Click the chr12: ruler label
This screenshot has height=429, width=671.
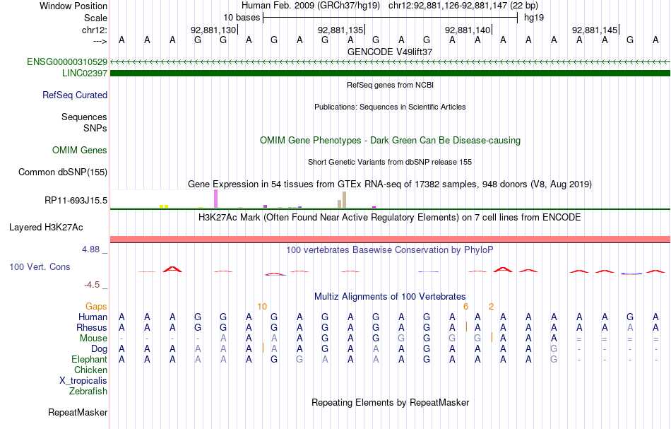point(95,30)
